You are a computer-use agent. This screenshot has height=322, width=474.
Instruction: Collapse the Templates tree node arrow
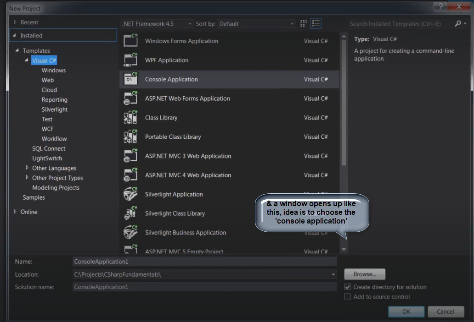click(17, 50)
